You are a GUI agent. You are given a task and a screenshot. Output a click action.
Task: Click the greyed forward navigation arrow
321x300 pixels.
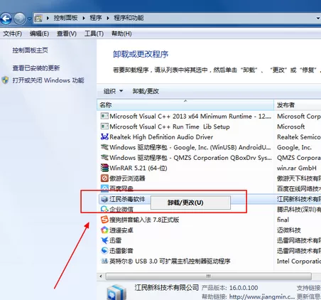tap(19, 18)
